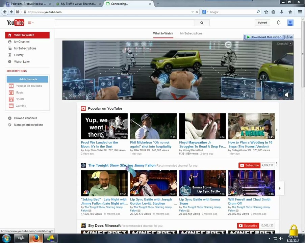Click the Close Ad link

(282, 43)
